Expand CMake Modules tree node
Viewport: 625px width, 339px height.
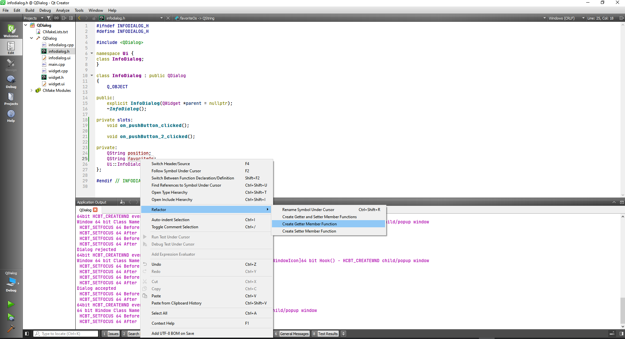(32, 90)
